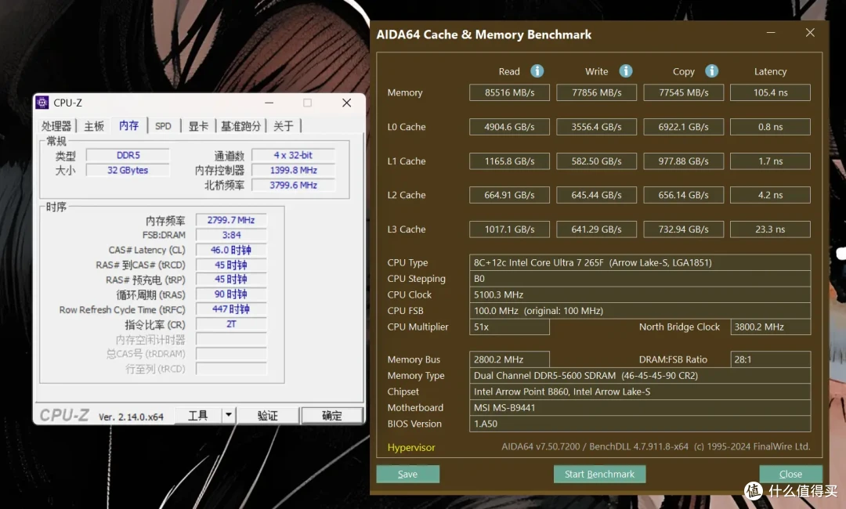Click the Memory Type field DDR5-5600 SDRAM
The width and height of the screenshot is (846, 509).
click(640, 375)
